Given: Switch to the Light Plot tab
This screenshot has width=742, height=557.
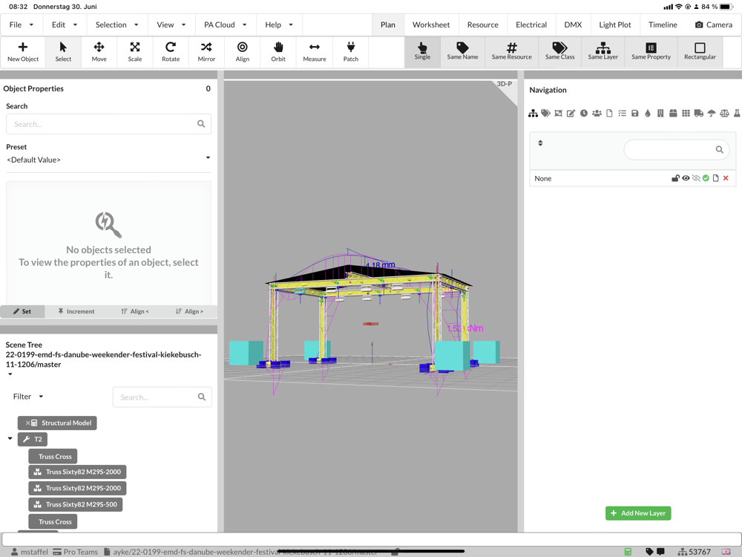Looking at the screenshot, I should pyautogui.click(x=614, y=25).
